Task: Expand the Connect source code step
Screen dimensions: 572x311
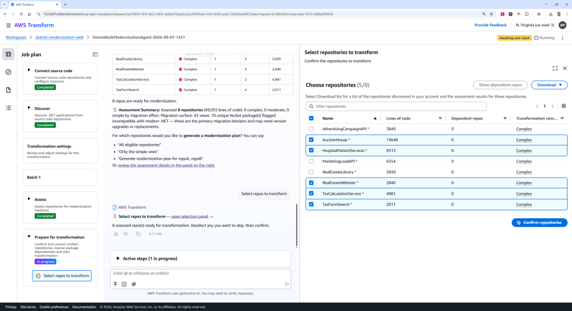Action: point(29,70)
